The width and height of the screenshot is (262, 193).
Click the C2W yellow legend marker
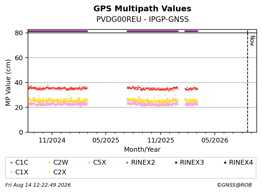49,162
